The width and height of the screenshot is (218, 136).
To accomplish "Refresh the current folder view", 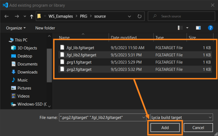I will [140, 16].
